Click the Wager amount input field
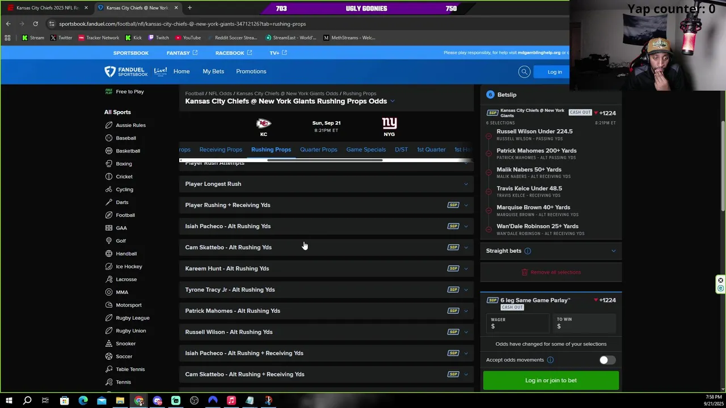The height and width of the screenshot is (408, 726). (518, 323)
